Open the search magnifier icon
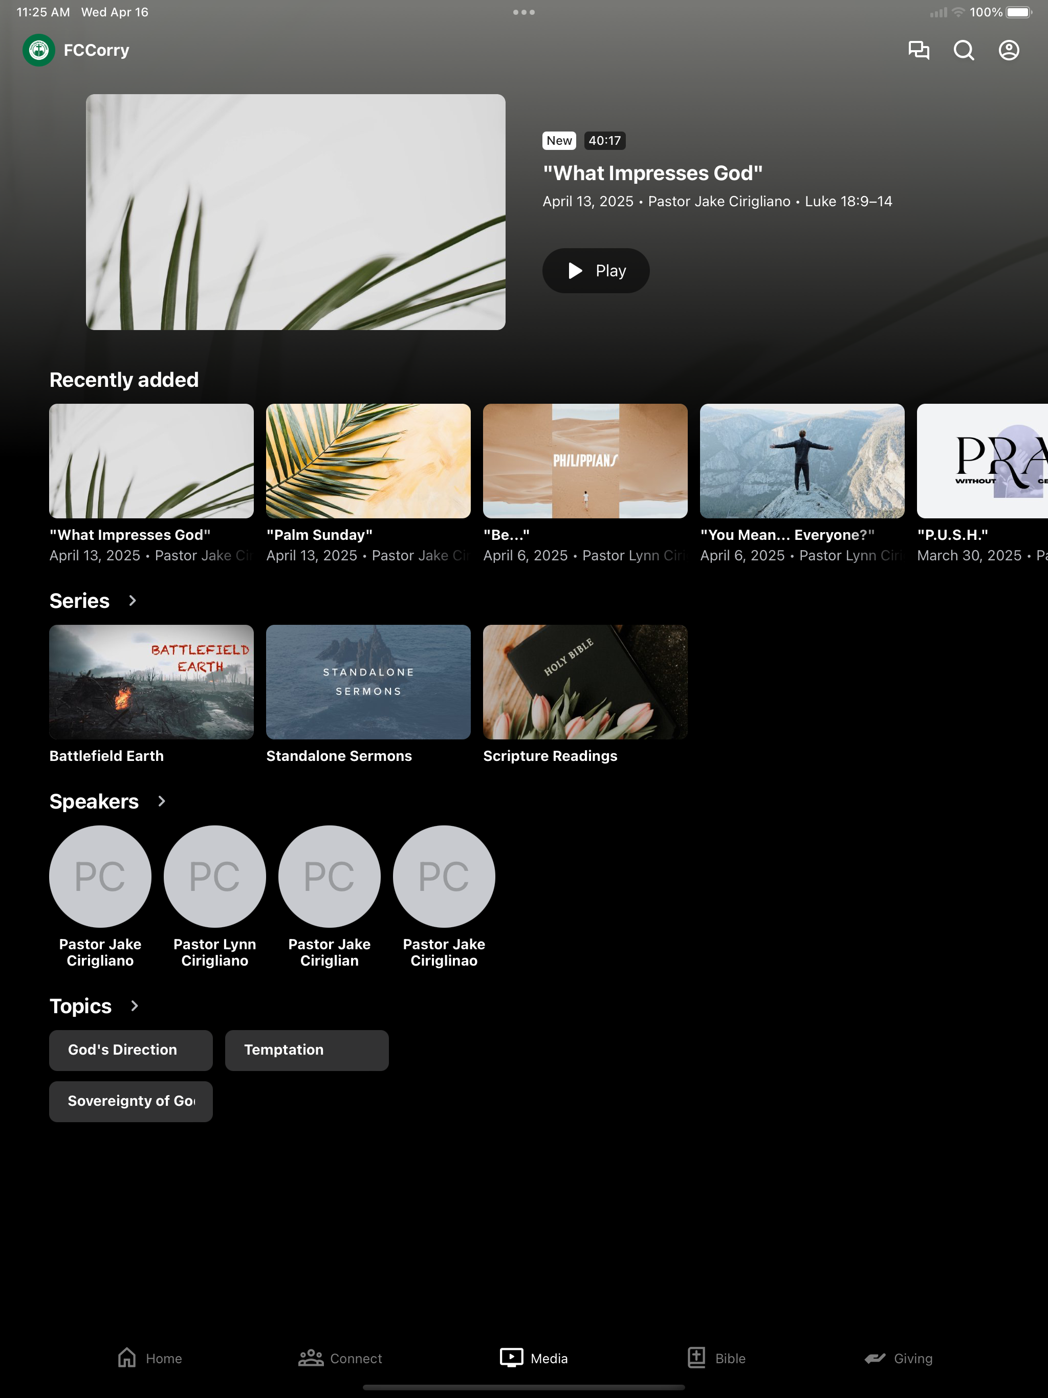The width and height of the screenshot is (1048, 1398). [x=963, y=50]
